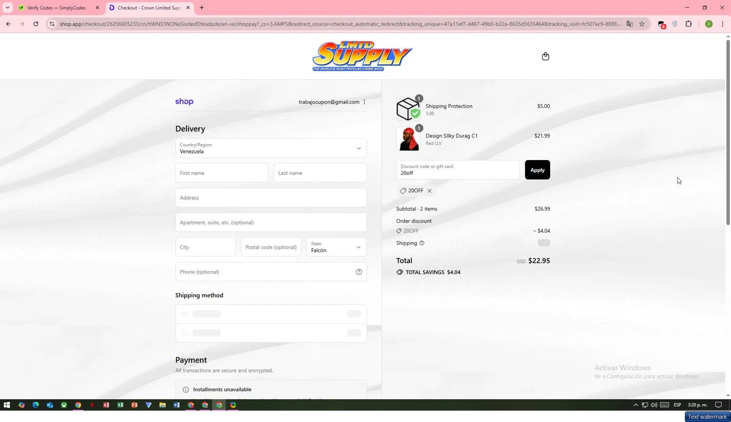Click the Phone (optional) field

point(271,272)
